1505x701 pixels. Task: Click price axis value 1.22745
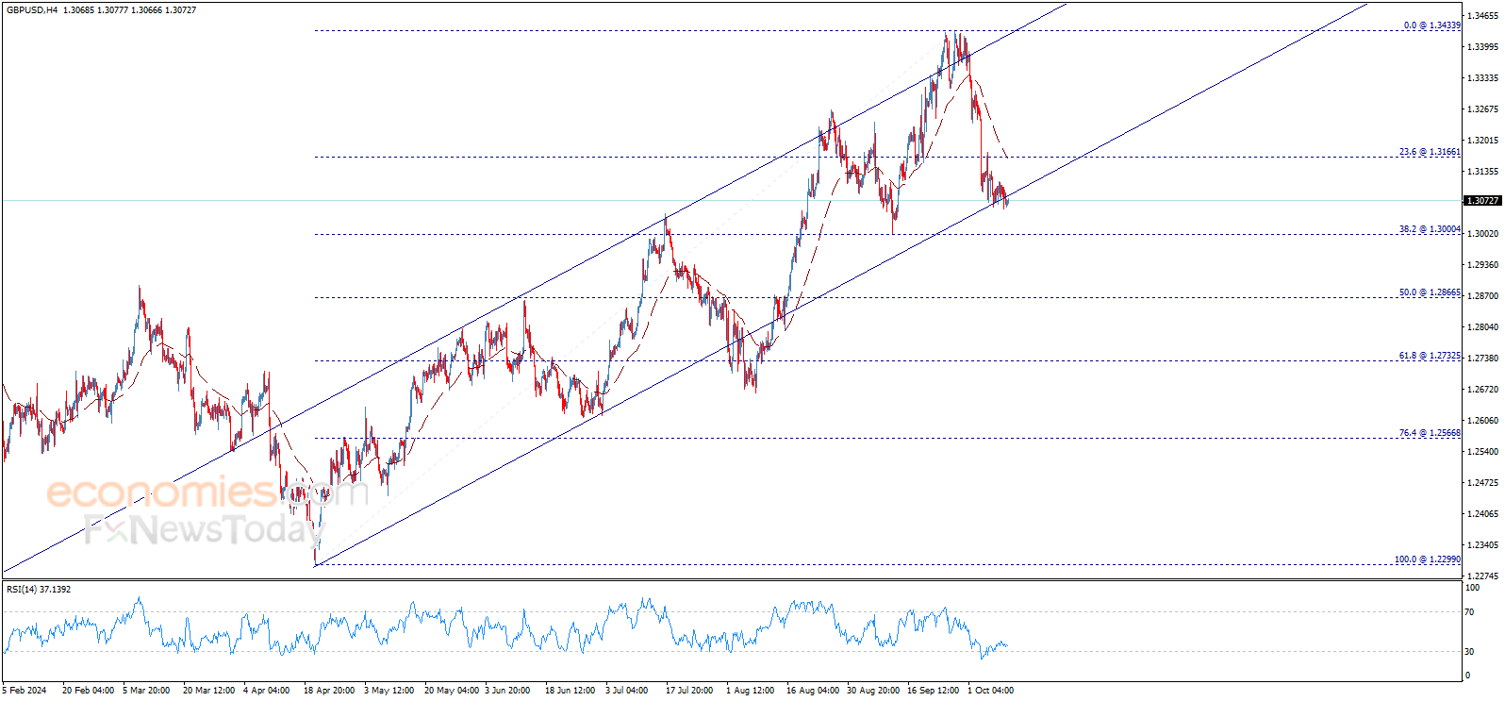click(x=1483, y=576)
